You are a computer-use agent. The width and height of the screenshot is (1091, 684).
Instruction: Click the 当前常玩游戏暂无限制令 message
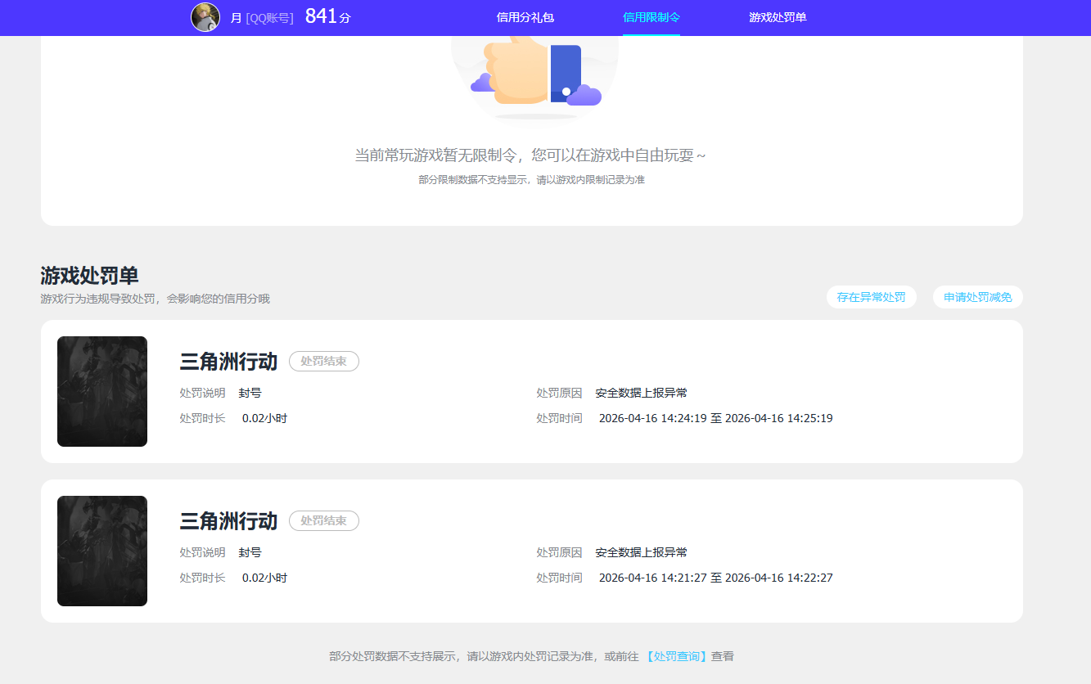530,155
